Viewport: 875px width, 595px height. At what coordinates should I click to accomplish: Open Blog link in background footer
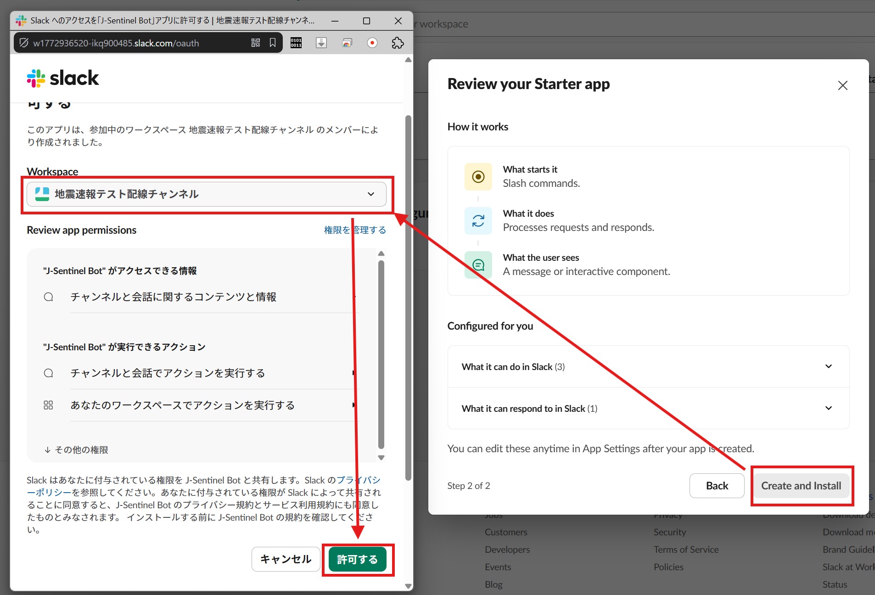click(494, 584)
